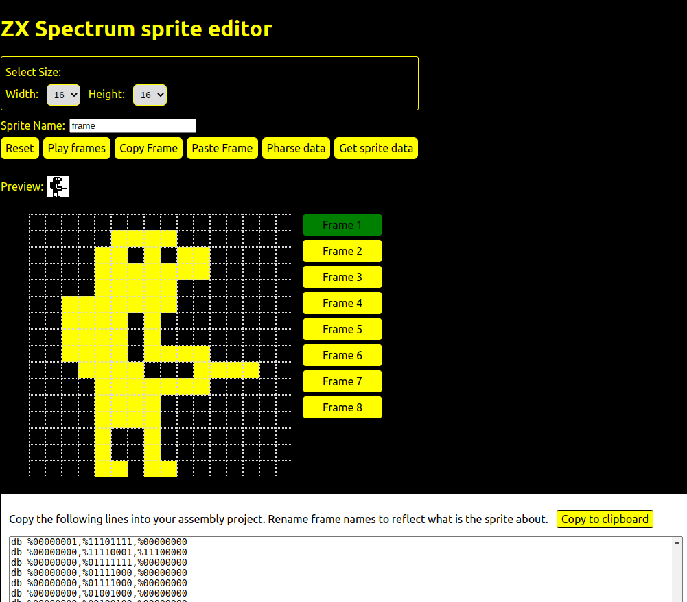Click Play frames button

tap(77, 148)
